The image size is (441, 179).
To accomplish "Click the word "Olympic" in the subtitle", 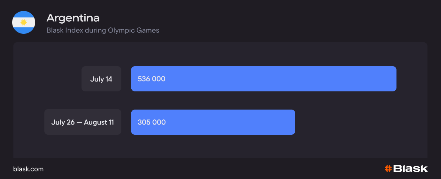I will (120, 31).
